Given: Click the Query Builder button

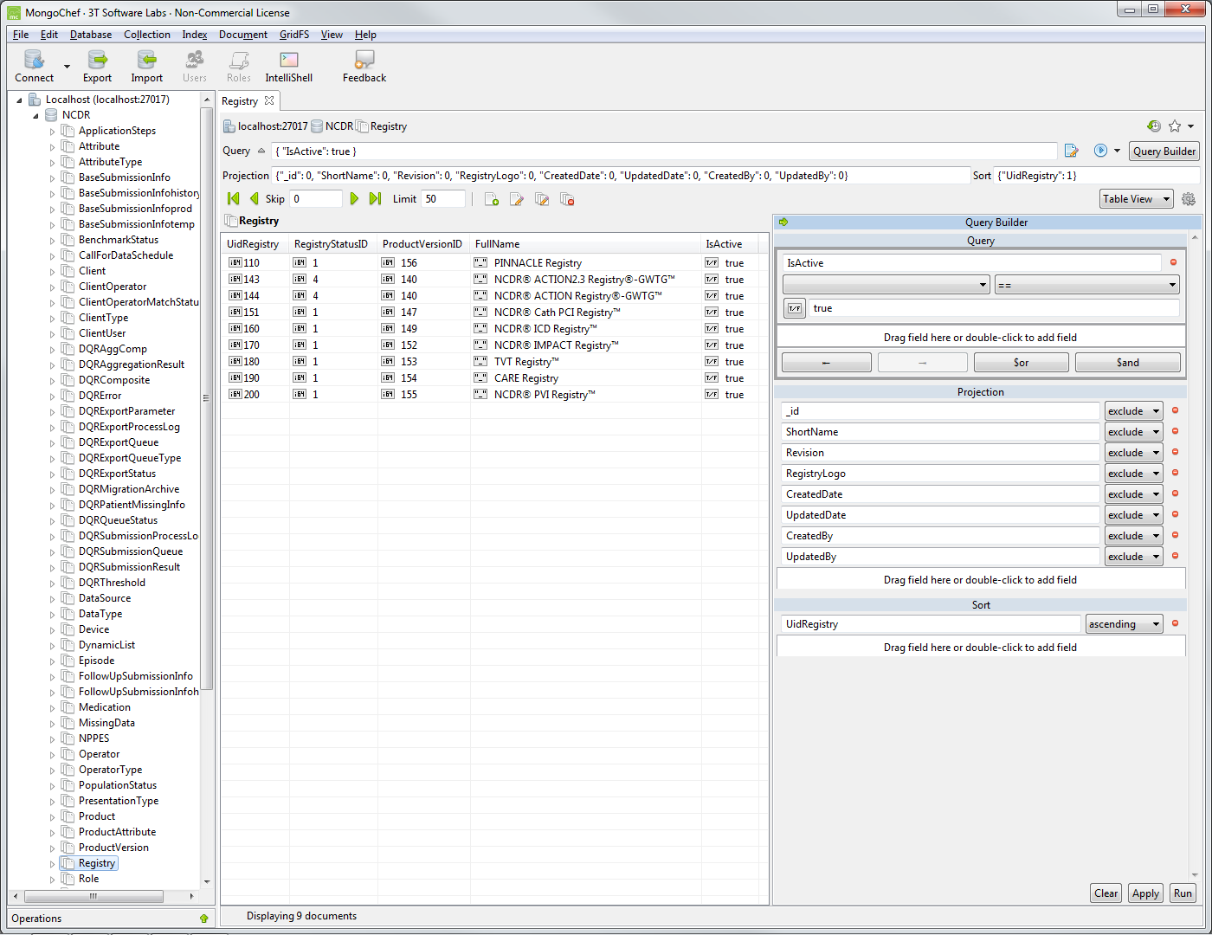Looking at the screenshot, I should (1164, 152).
